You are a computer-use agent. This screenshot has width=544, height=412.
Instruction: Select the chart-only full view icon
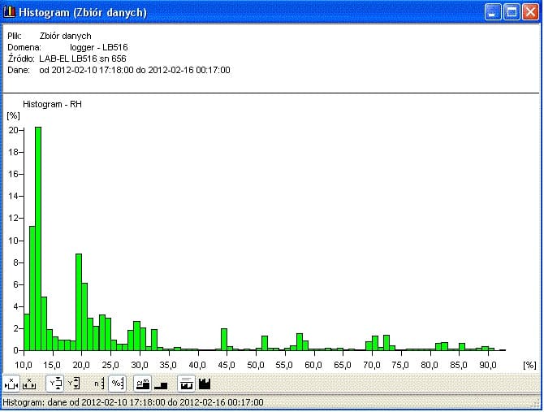pyautogui.click(x=205, y=384)
